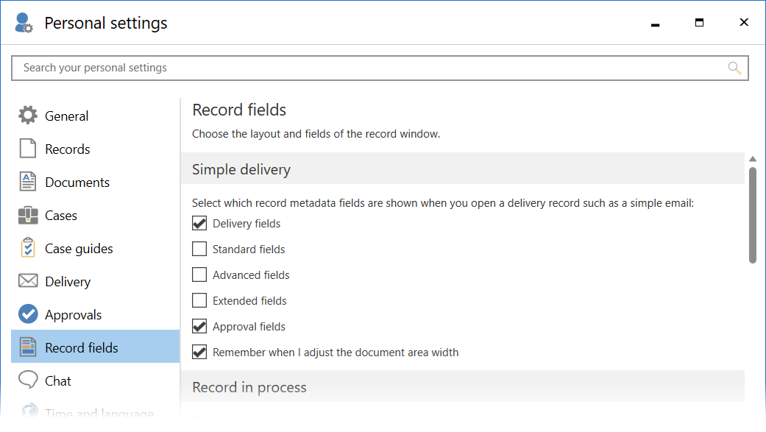The width and height of the screenshot is (766, 432).
Task: Switch to the Documents settings
Action: [95, 183]
